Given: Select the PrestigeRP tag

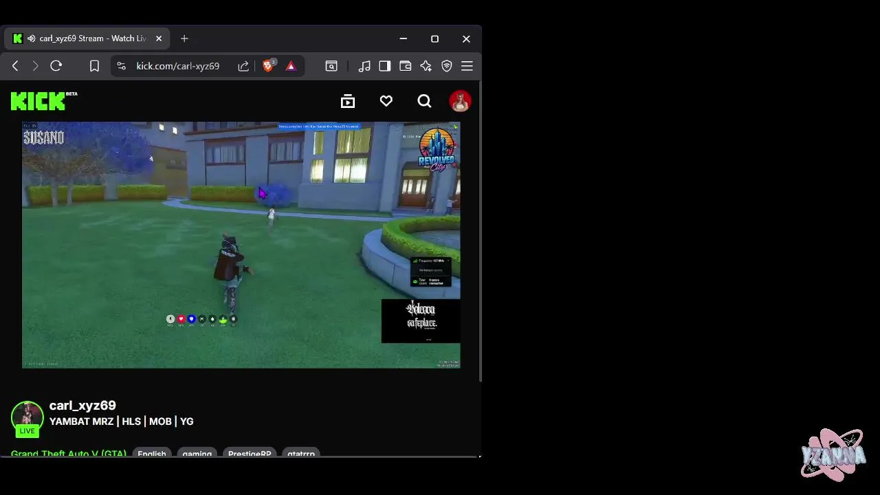Looking at the screenshot, I should pyautogui.click(x=250, y=454).
